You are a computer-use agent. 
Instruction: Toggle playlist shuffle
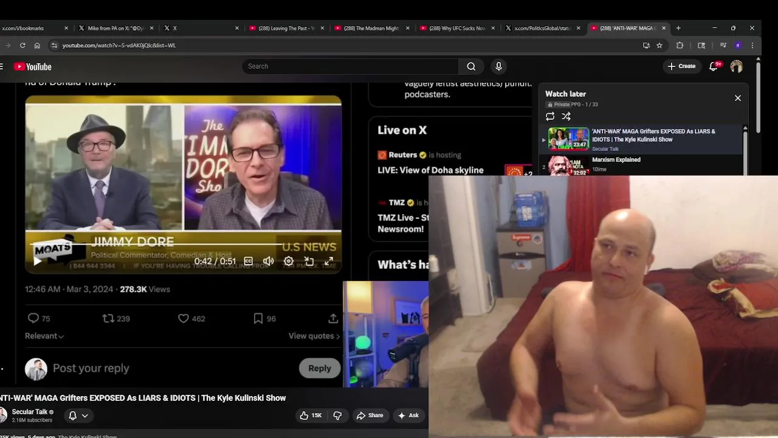coord(566,116)
